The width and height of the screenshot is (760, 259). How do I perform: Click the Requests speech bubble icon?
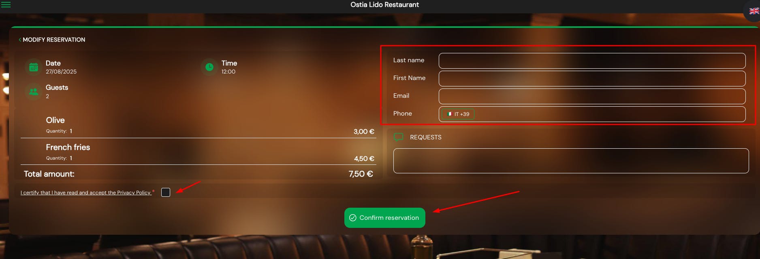[399, 137]
